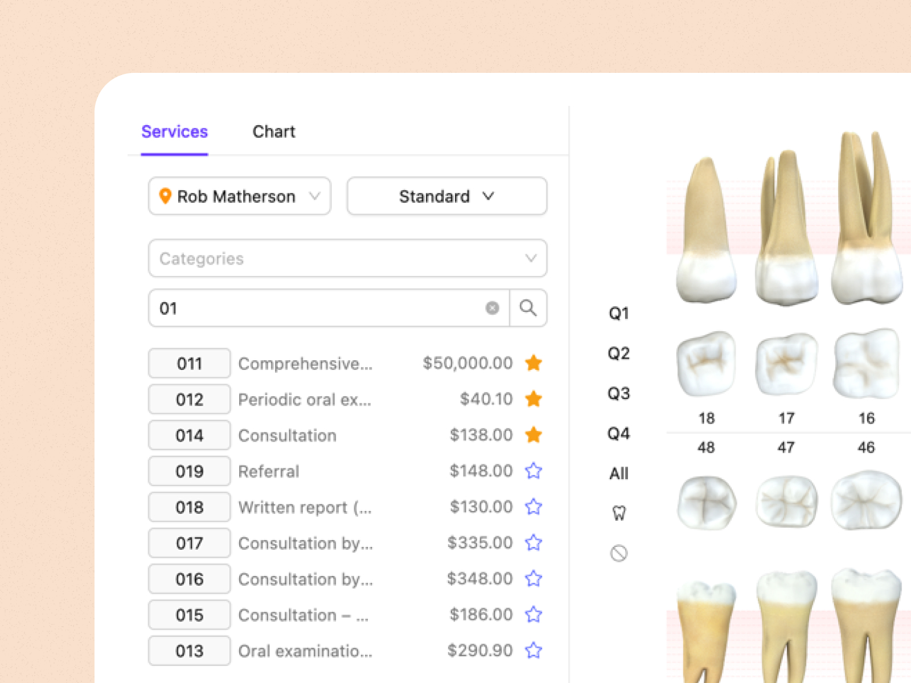Unfavorite service 011 Comprehensive star
Viewport: 911px width, 683px height.
[534, 363]
